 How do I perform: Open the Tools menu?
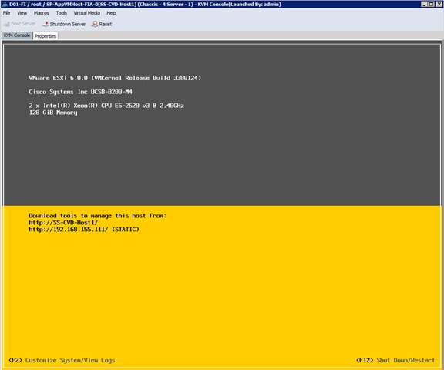point(61,13)
